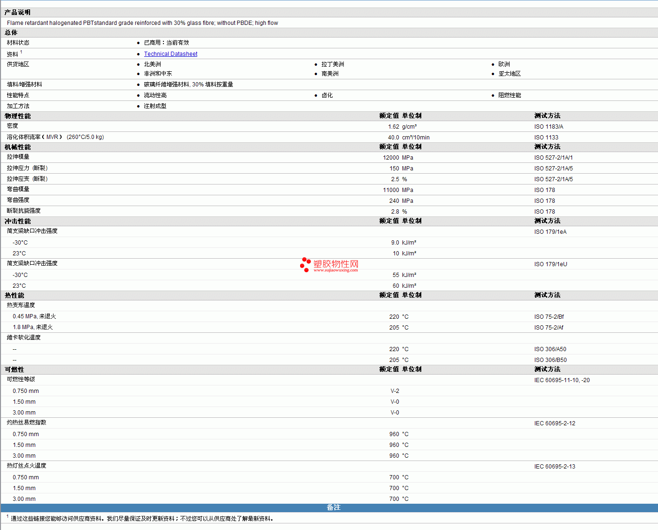The image size is (658, 530).
Task: Click the ISO 1183/A test method
Action: pyautogui.click(x=549, y=127)
